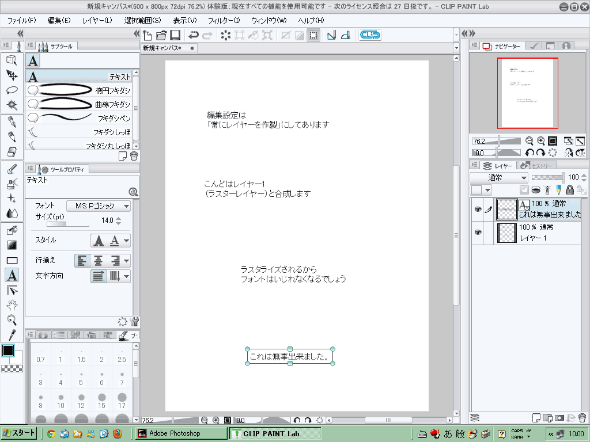
Task: Open the CLIP logo button in toolbar
Action: point(370,35)
